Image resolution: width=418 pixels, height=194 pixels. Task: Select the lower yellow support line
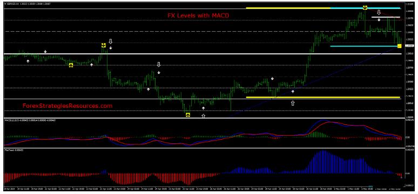(x=323, y=98)
